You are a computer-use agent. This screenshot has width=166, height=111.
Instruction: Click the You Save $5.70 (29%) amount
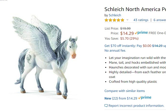click(129, 39)
